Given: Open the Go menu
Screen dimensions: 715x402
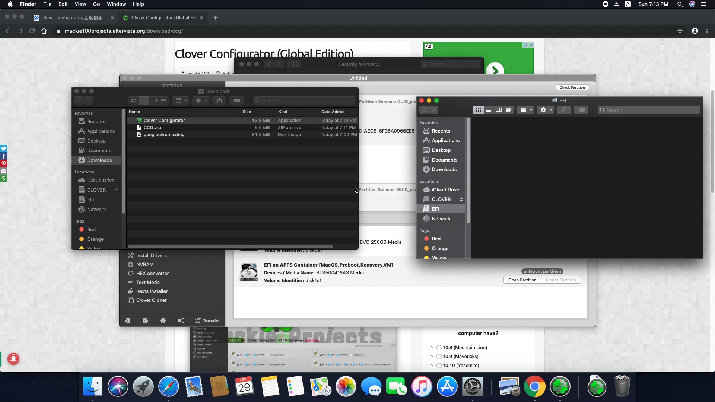Looking at the screenshot, I should tap(96, 4).
